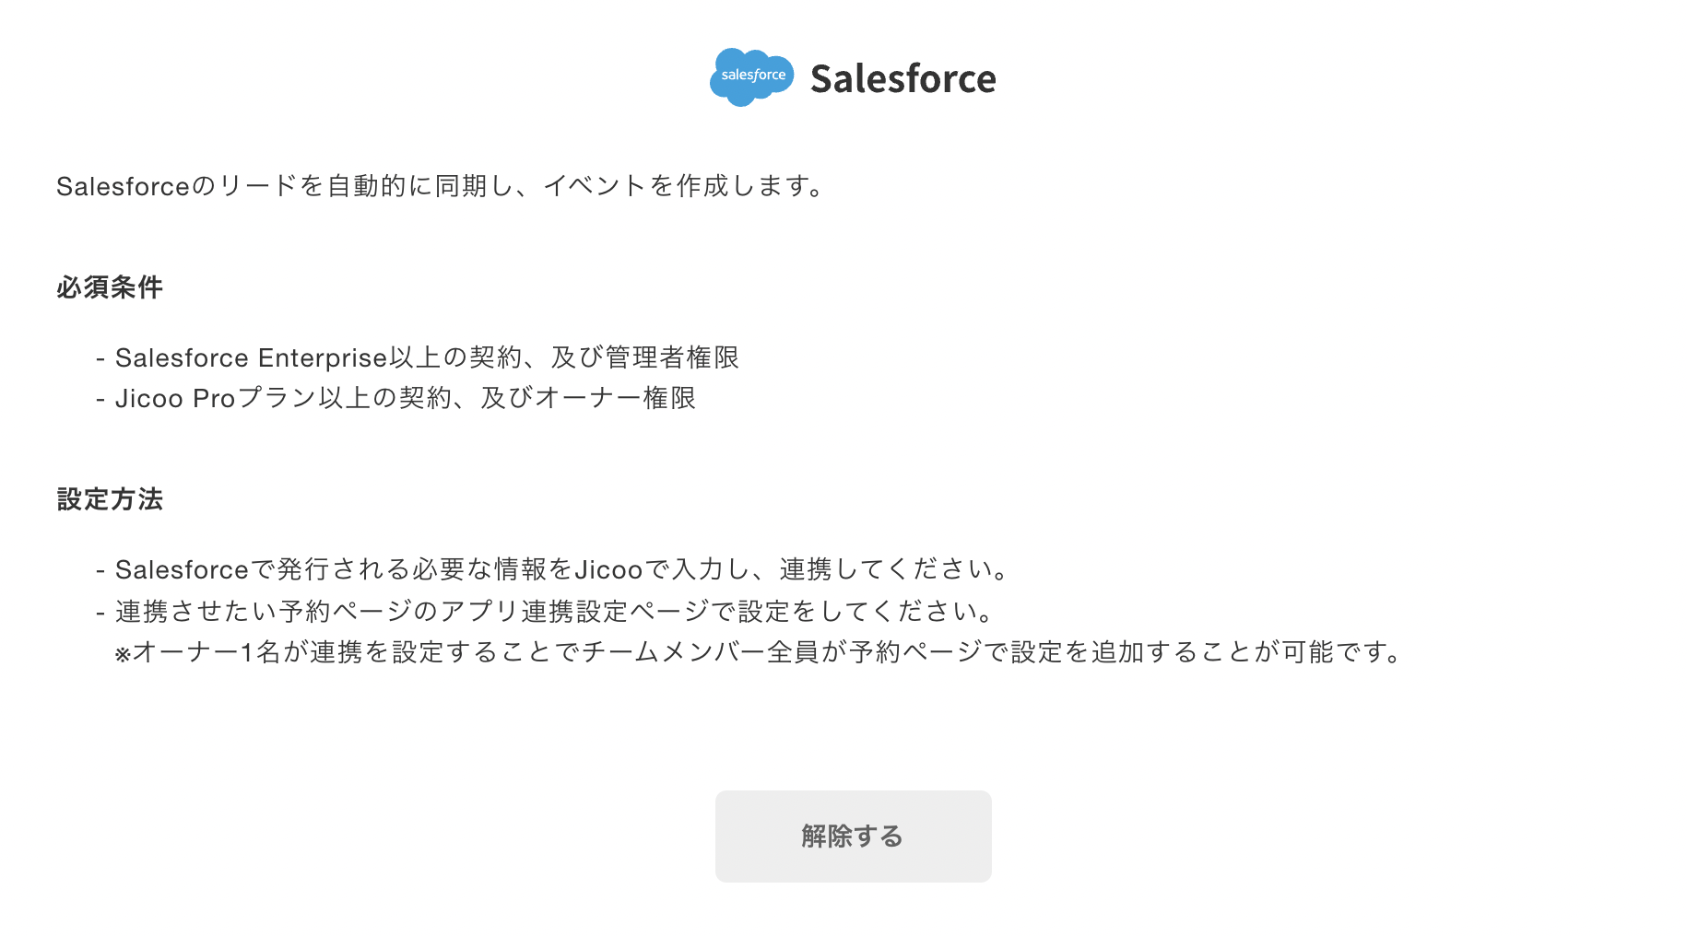Click the bold Salesforce title text
The image size is (1687, 936).
point(902,79)
